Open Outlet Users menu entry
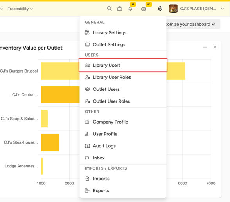Viewport: 230px width, 202px height. coord(123,89)
